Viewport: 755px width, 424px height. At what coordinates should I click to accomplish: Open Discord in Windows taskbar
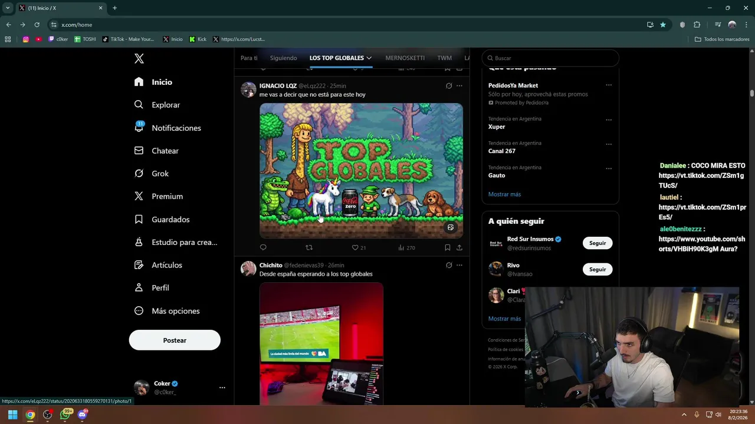point(83,415)
